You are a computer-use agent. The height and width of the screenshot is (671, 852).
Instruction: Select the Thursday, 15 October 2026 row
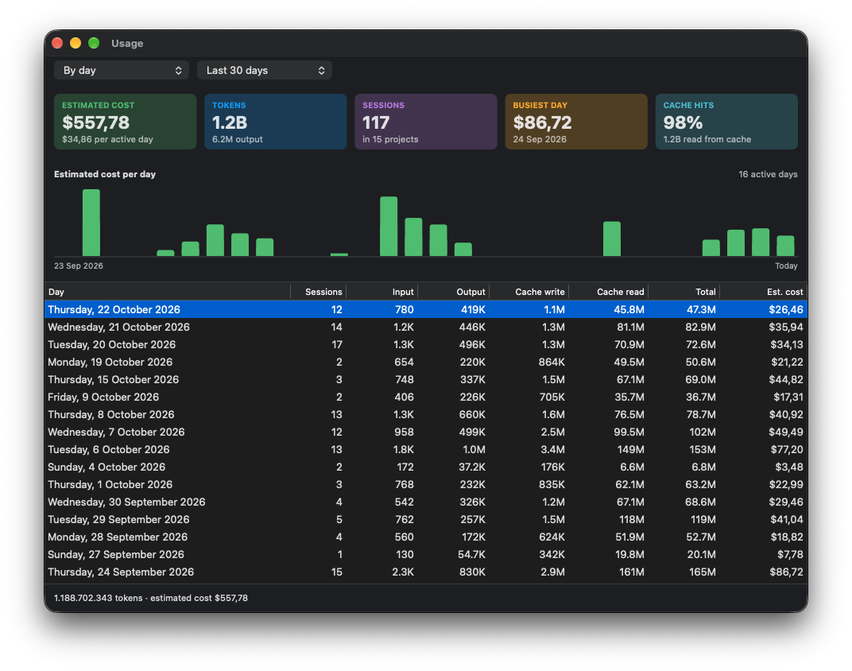coord(425,379)
